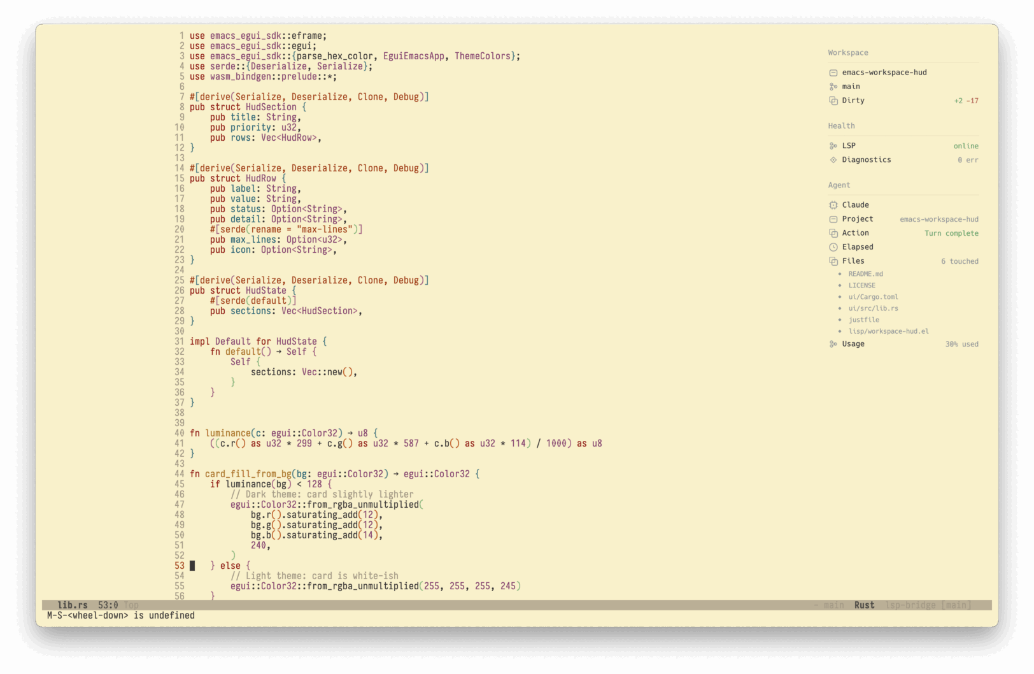Click the git branch icon beside main
Image resolution: width=1034 pixels, height=674 pixels.
click(833, 87)
